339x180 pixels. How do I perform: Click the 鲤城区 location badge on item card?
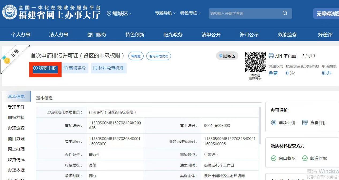pyautogui.click(x=227, y=56)
